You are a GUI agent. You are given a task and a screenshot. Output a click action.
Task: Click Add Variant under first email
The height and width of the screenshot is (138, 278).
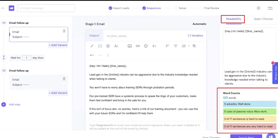[58, 45]
